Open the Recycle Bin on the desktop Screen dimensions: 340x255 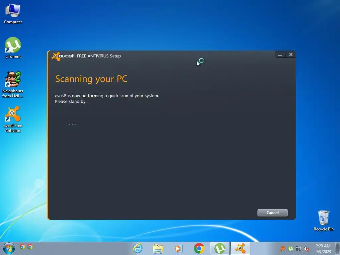point(323,220)
